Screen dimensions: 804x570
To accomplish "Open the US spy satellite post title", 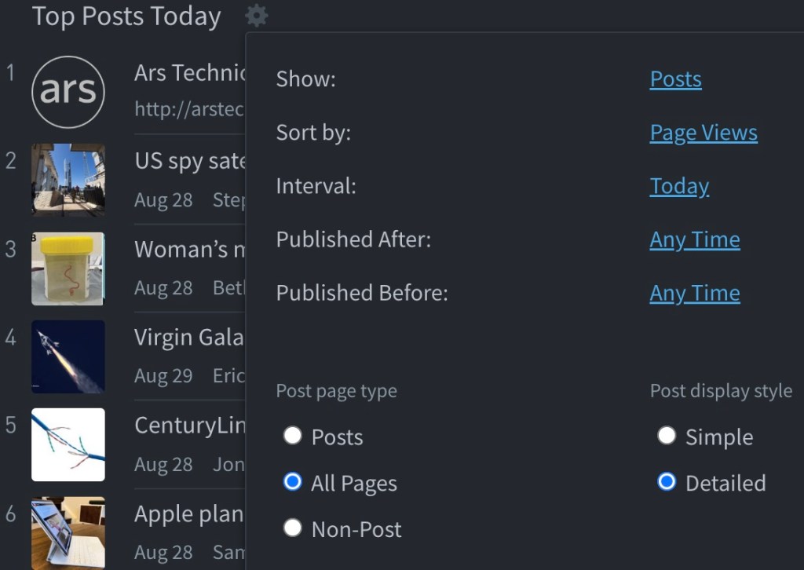I will (x=190, y=162).
